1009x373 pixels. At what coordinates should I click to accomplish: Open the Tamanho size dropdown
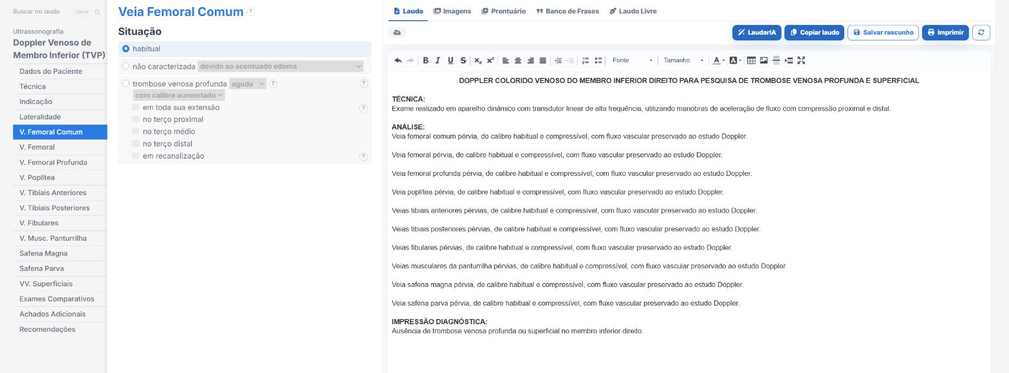(683, 60)
